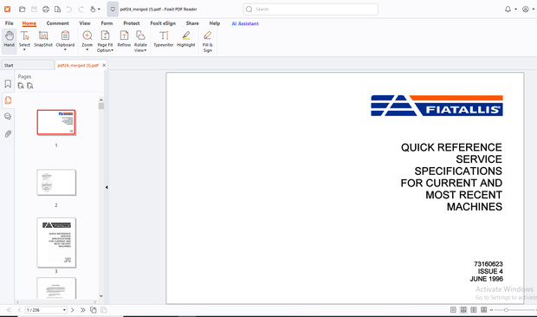Expand the Zoom dropdown arrow
537x317 pixels.
click(87, 49)
